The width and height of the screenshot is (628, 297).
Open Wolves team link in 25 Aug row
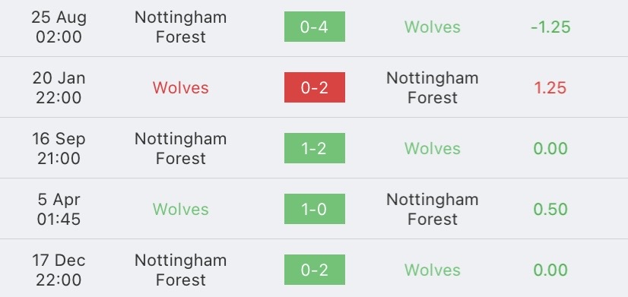[x=432, y=27]
